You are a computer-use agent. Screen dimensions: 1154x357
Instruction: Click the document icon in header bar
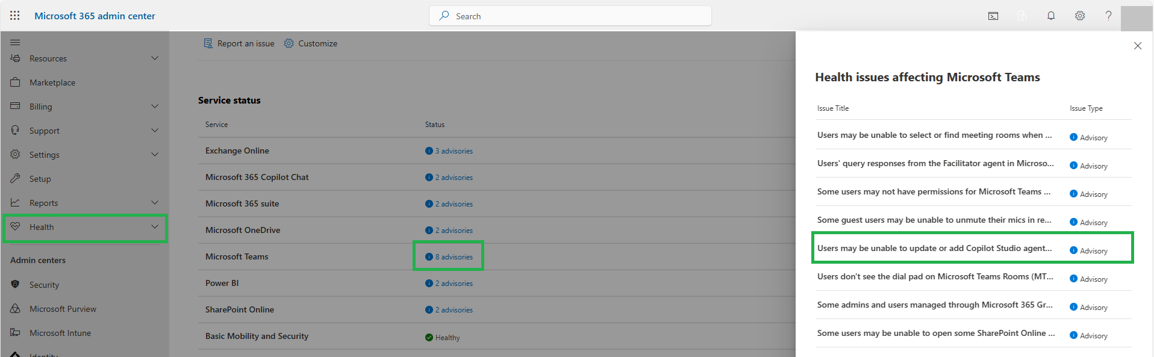point(1022,16)
